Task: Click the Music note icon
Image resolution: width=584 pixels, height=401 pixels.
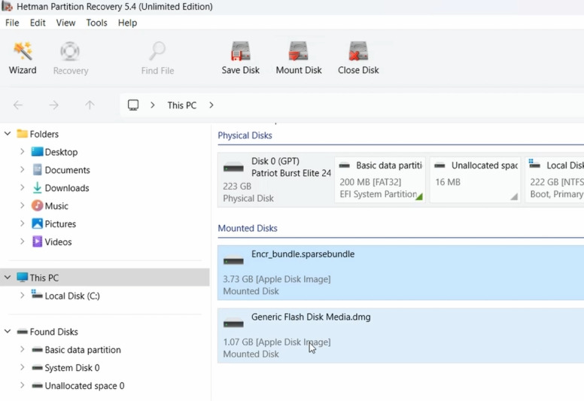Action: click(37, 205)
